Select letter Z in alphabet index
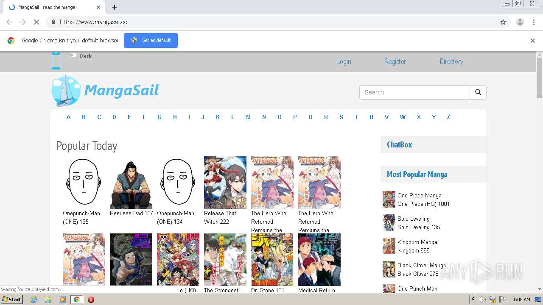The height and width of the screenshot is (305, 543). coord(448,117)
